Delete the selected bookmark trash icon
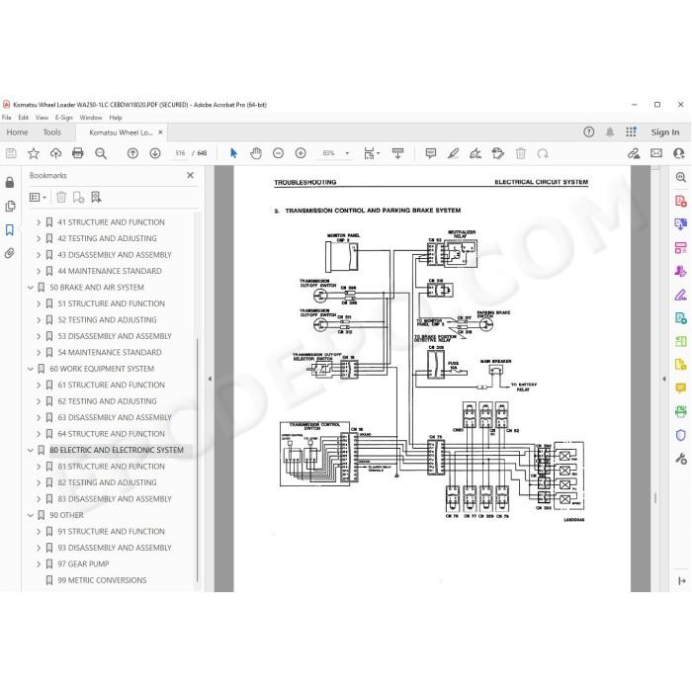 (x=61, y=198)
